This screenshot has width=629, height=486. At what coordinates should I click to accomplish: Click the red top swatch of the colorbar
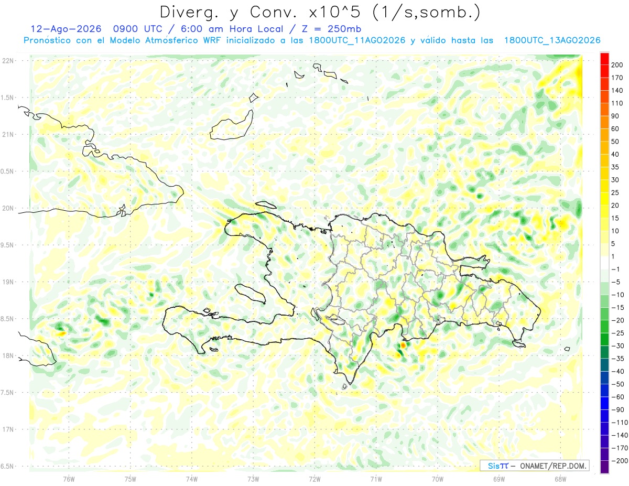604,59
